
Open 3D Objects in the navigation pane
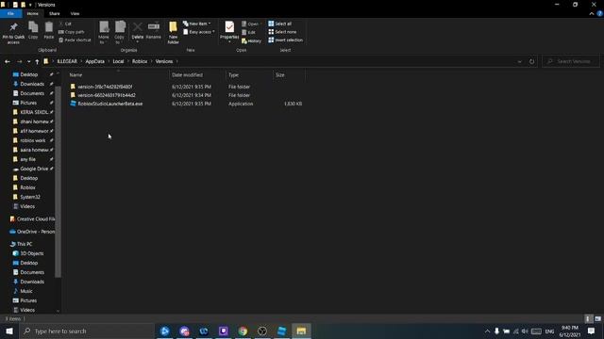click(31, 253)
